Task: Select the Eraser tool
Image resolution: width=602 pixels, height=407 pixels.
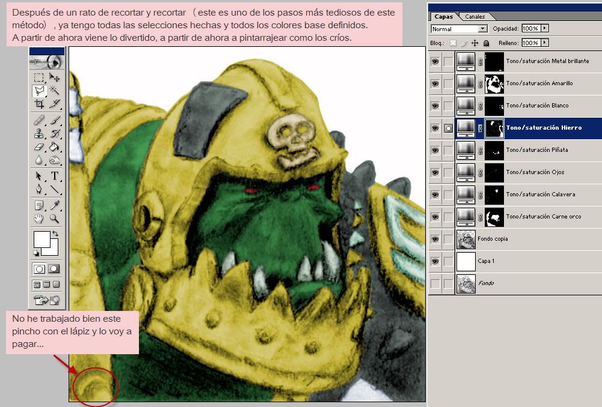Action: click(38, 146)
